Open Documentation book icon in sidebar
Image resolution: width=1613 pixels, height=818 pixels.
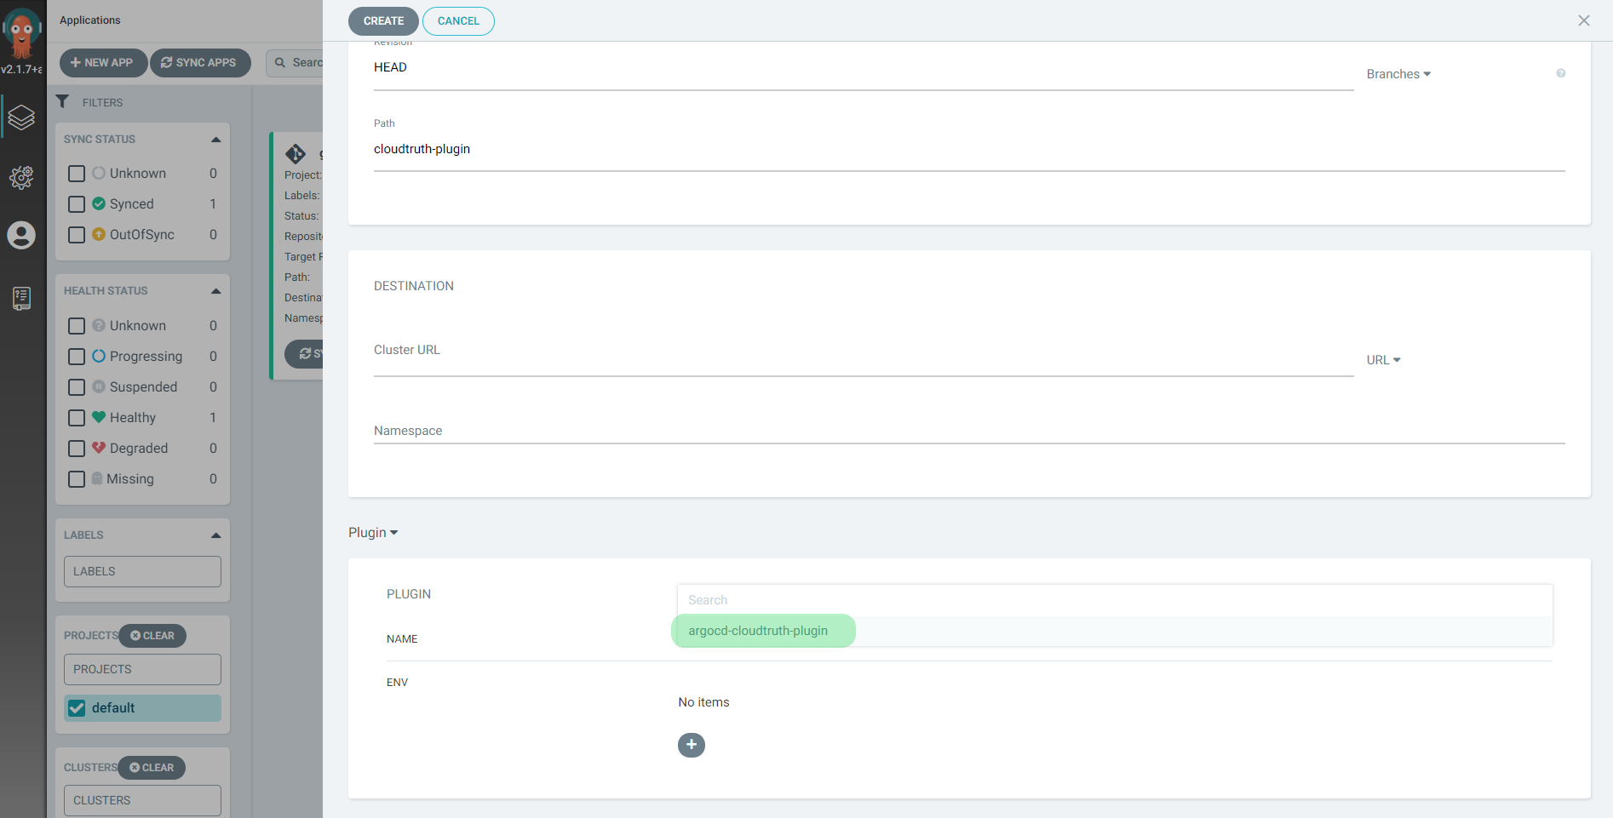22,298
